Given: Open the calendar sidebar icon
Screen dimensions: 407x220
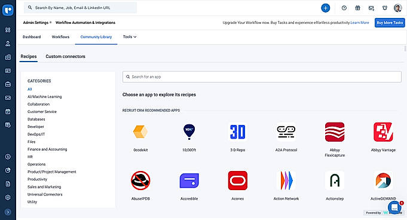Looking at the screenshot, I should click(x=8, y=111).
